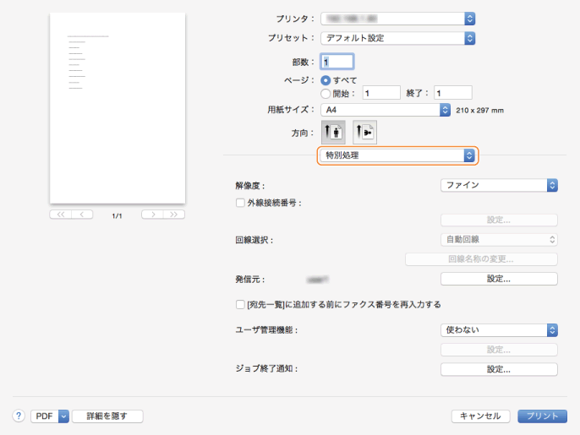The width and height of the screenshot is (580, 435).
Task: Open the PDF menu button
Action: (x=50, y=416)
